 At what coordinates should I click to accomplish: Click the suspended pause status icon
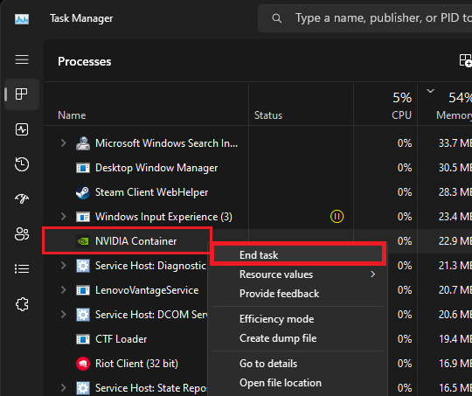337,217
